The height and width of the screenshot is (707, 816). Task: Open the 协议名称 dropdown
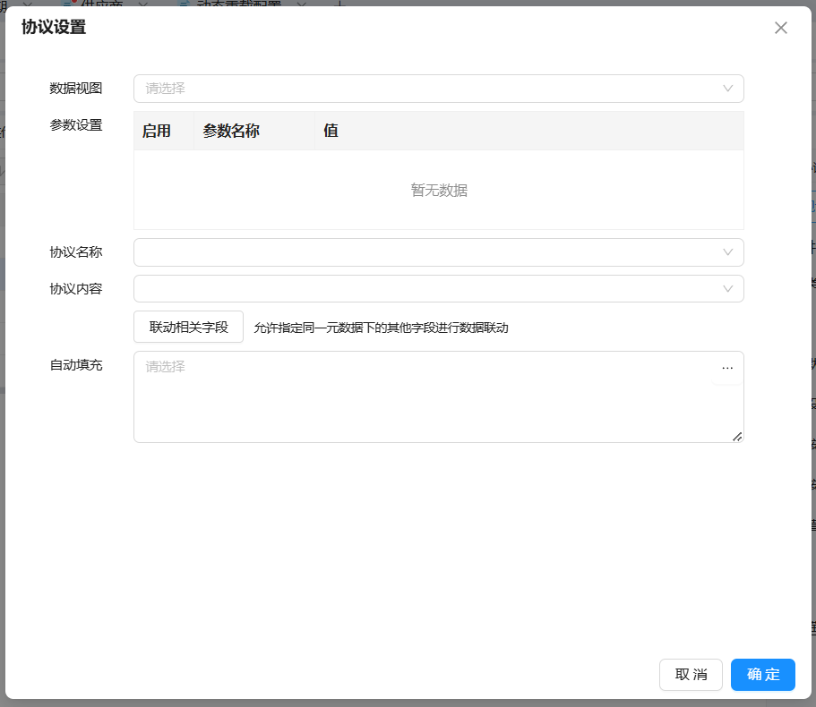[x=439, y=252]
